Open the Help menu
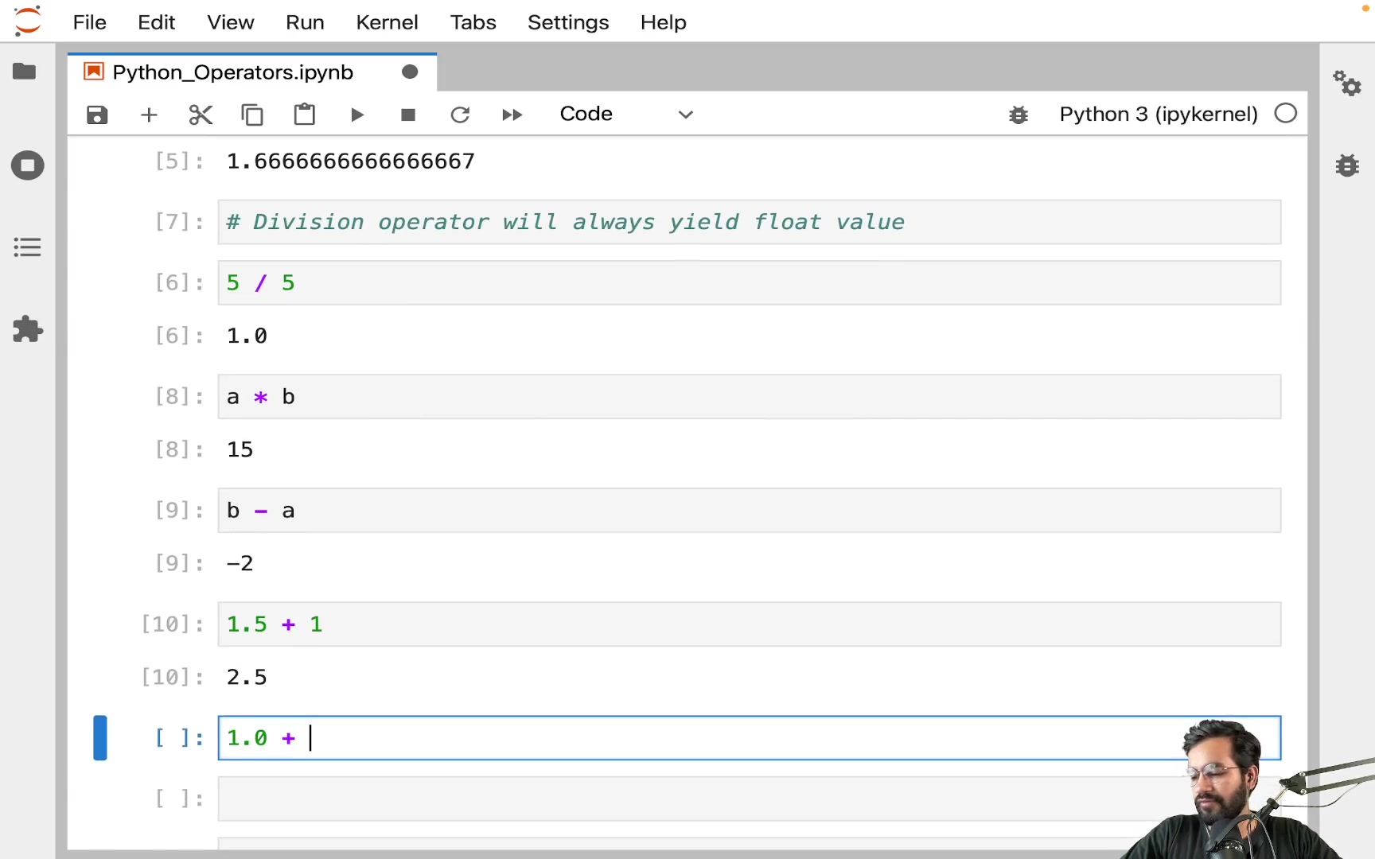 pyautogui.click(x=664, y=22)
